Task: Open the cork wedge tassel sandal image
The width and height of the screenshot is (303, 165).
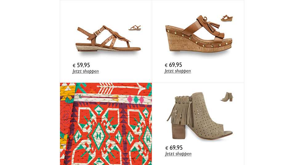Action: tap(199, 34)
